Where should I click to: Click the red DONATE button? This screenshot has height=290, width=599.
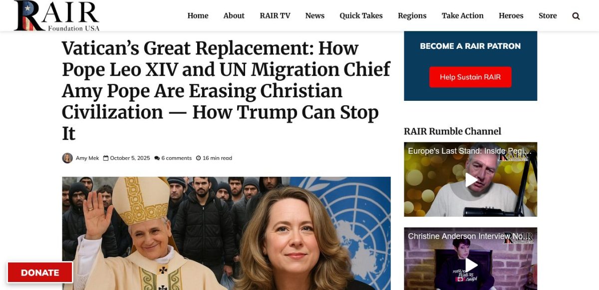[x=40, y=273]
